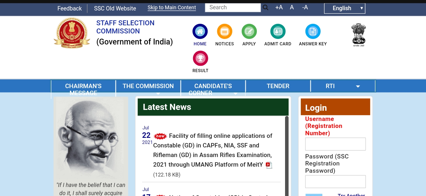Increase font size with +A control

(x=278, y=7)
